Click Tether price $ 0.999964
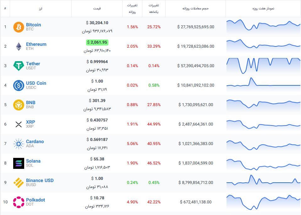 click(97, 62)
